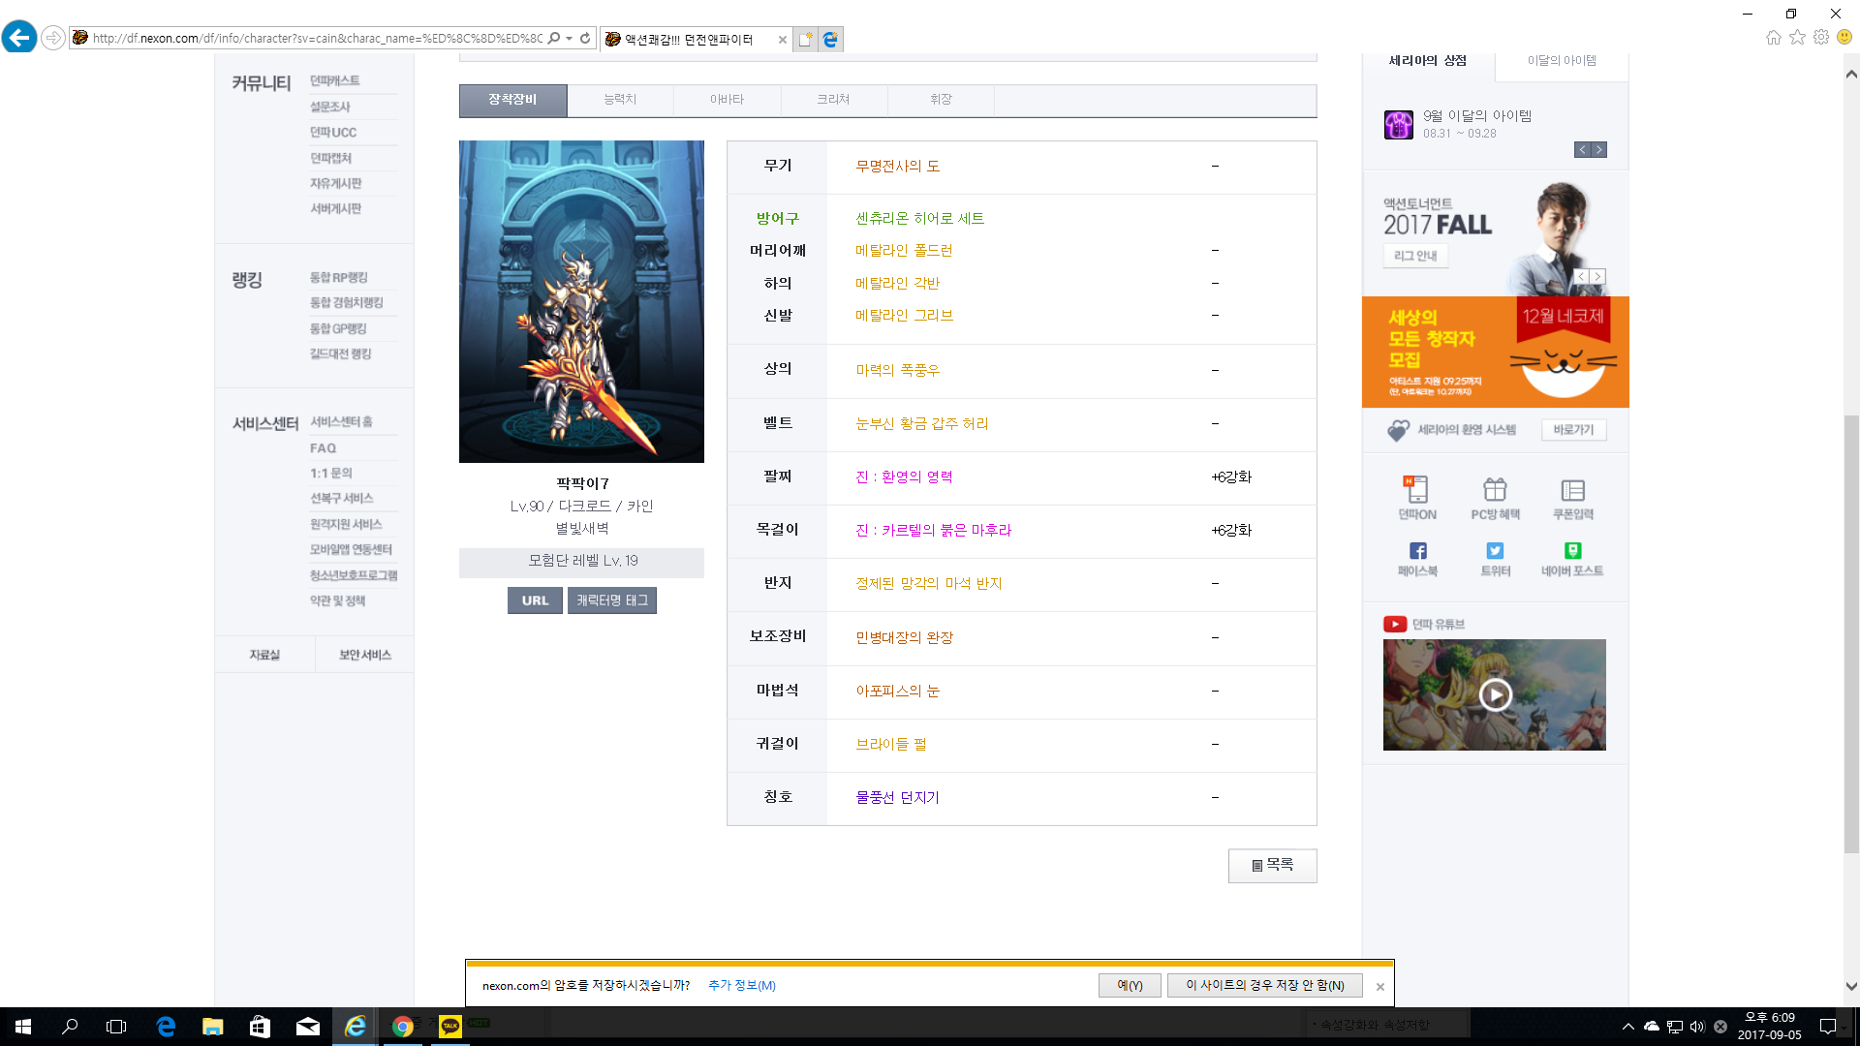1860x1046 pixels.
Task: Select 세리아의 상점 tab
Action: (1428, 61)
